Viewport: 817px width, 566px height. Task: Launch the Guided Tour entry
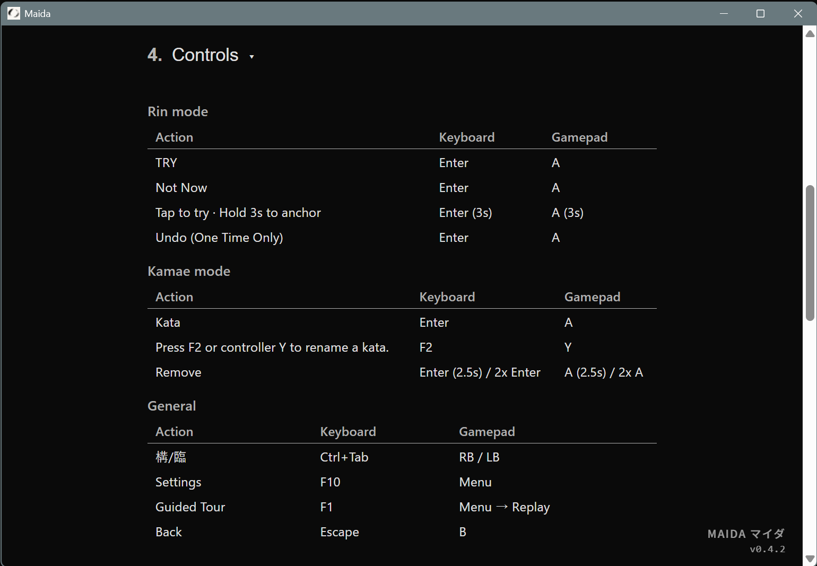coord(190,507)
